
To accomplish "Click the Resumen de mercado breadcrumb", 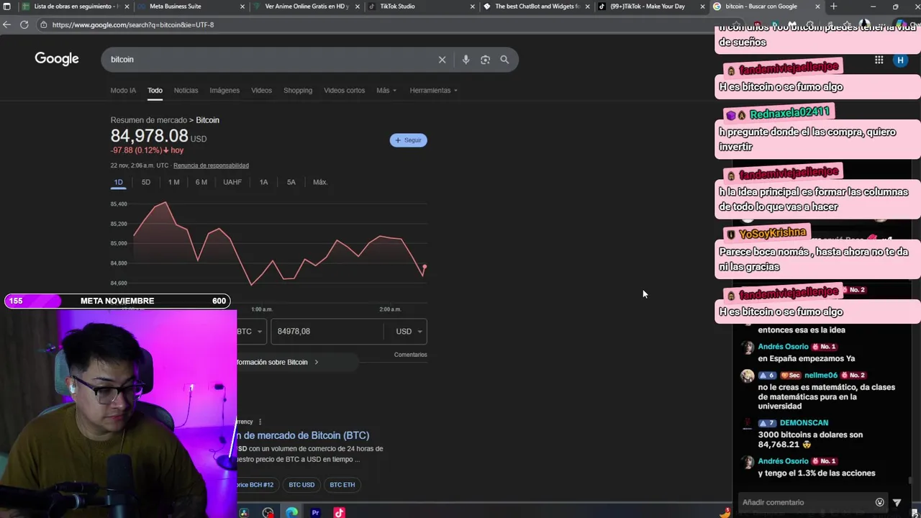I will coord(148,120).
